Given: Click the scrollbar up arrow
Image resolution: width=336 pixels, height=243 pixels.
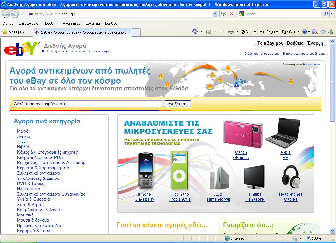Looking at the screenshot, I should 333,41.
